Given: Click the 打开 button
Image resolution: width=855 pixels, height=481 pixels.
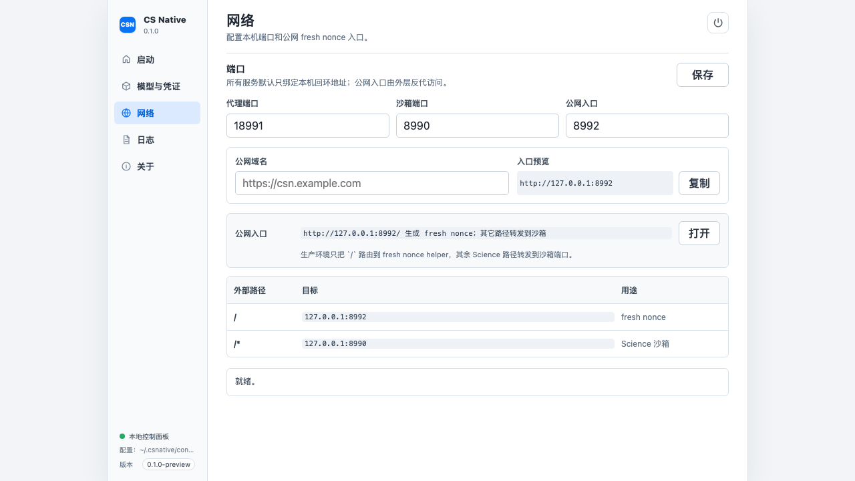Looking at the screenshot, I should [x=699, y=233].
